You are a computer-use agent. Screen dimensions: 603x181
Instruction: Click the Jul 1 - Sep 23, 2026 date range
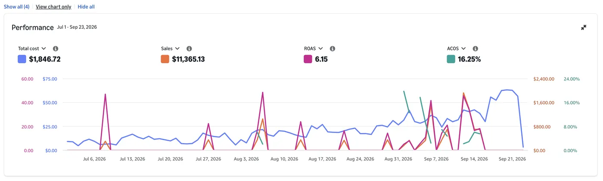(x=77, y=27)
